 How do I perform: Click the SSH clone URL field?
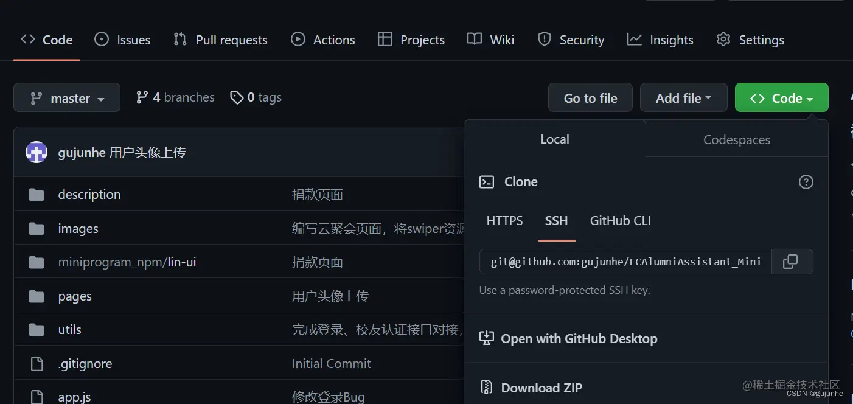click(625, 262)
